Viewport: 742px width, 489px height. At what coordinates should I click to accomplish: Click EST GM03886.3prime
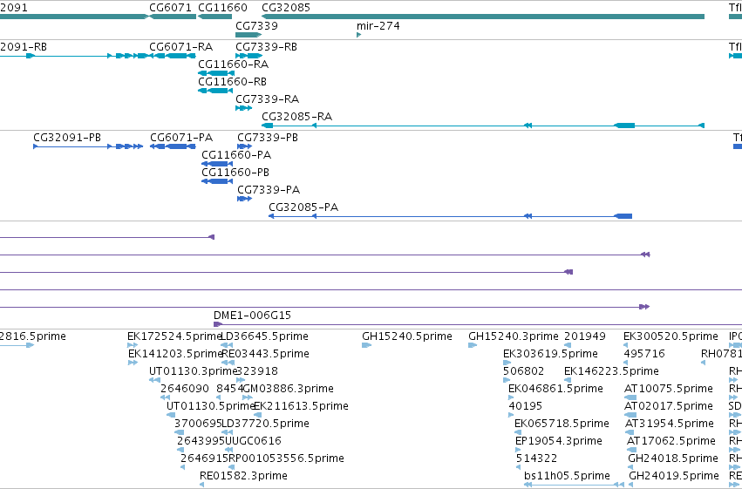(289, 389)
